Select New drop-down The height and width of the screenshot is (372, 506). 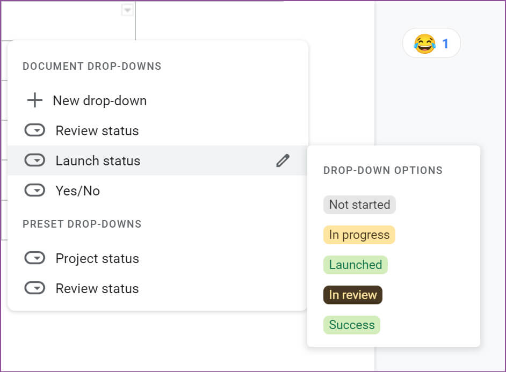tap(158, 100)
